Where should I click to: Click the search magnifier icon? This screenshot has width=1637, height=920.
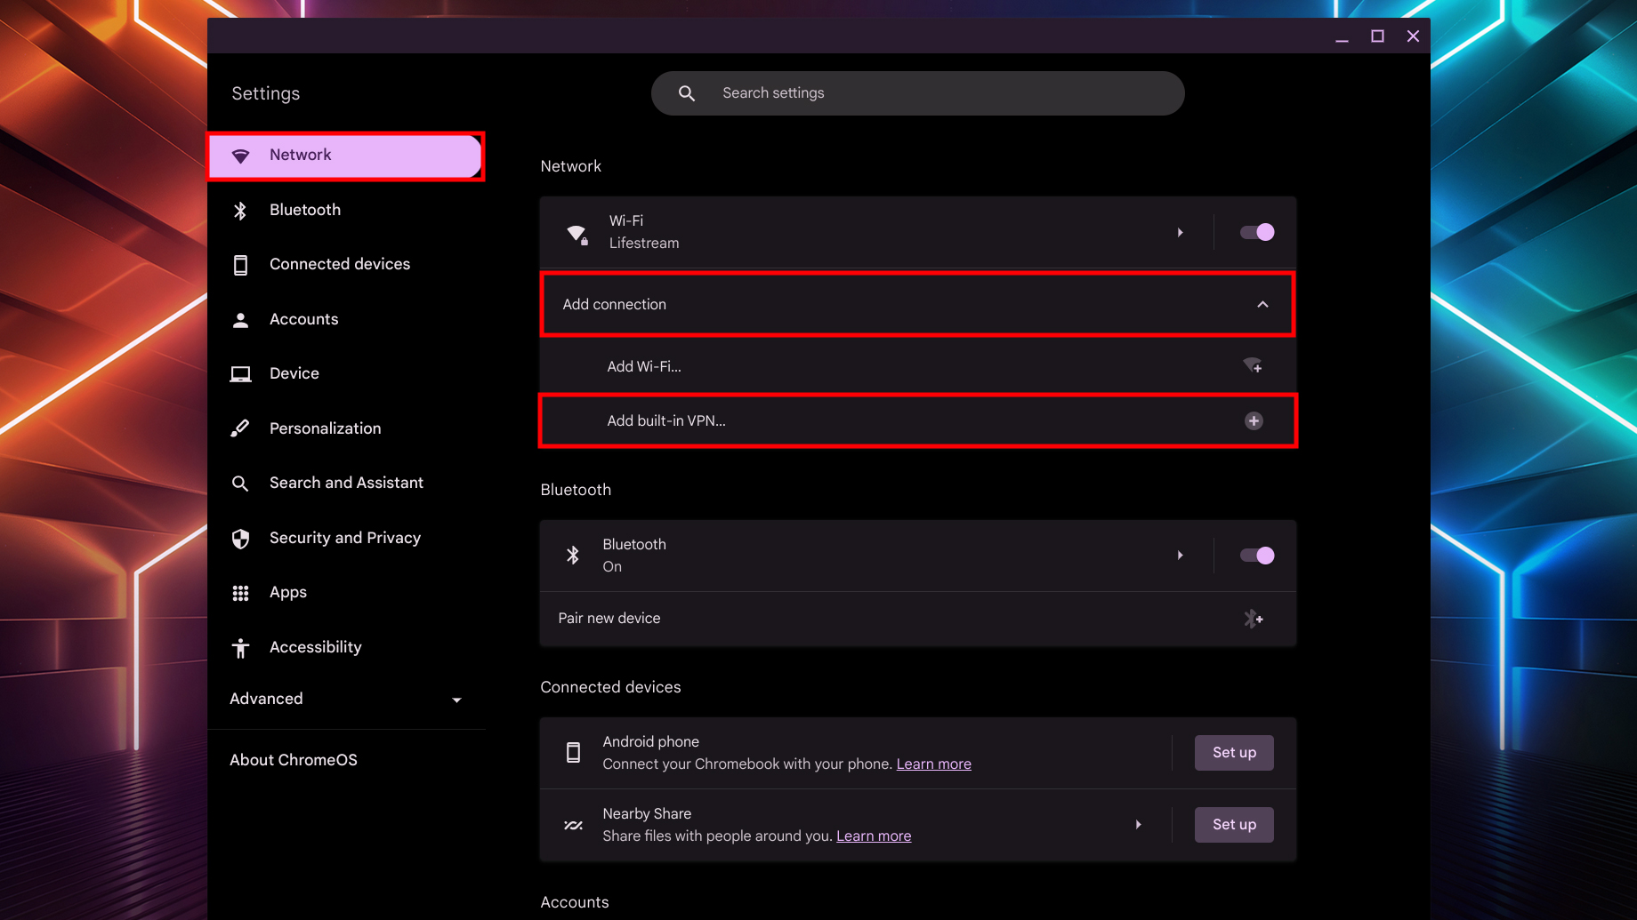[x=686, y=93]
